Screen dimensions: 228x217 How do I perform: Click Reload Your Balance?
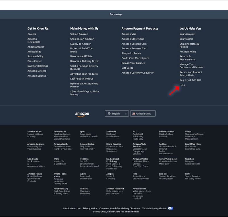coord(133,63)
